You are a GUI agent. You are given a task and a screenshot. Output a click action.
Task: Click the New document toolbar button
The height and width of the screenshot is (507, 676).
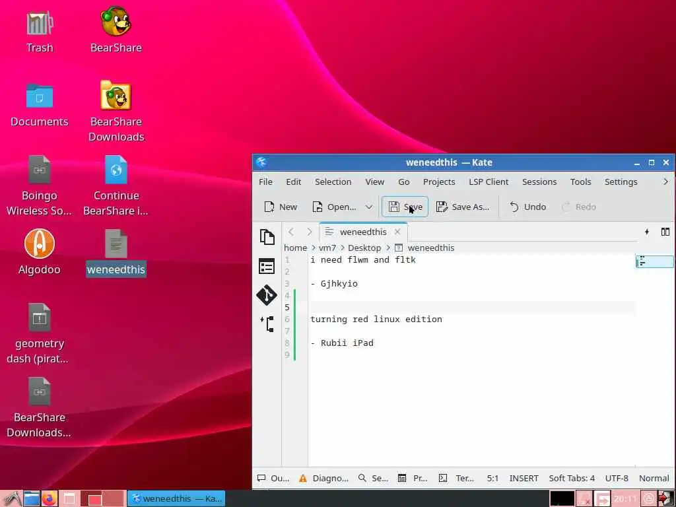pos(281,207)
